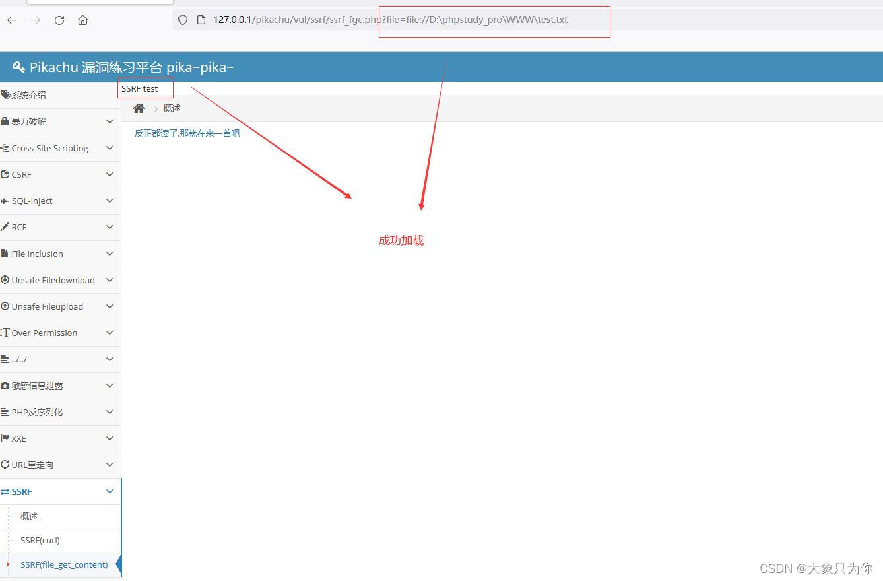The width and height of the screenshot is (883, 581).
Task: Go back with the browser back arrow
Action: (12, 20)
